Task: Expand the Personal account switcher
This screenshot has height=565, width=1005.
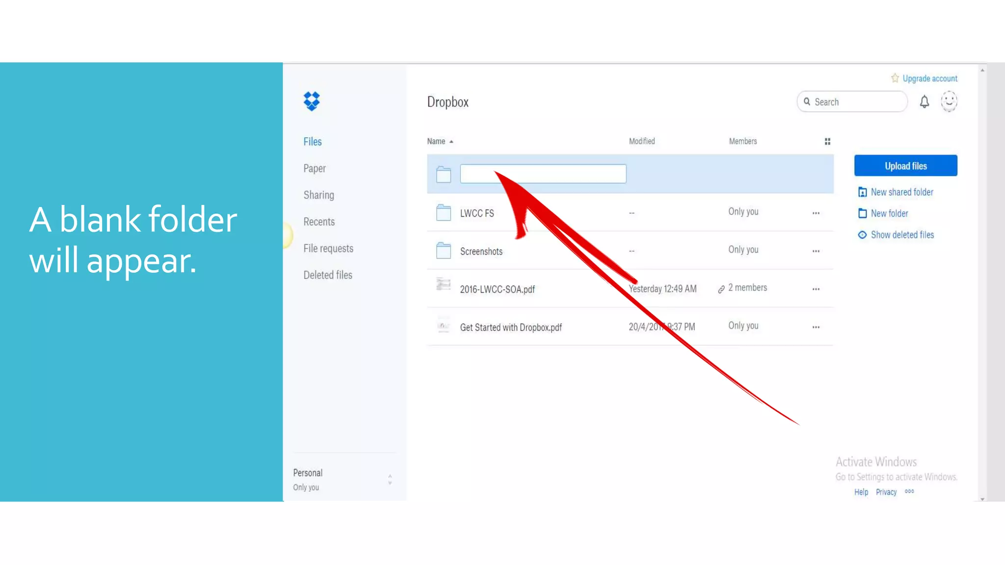Action: (x=390, y=479)
